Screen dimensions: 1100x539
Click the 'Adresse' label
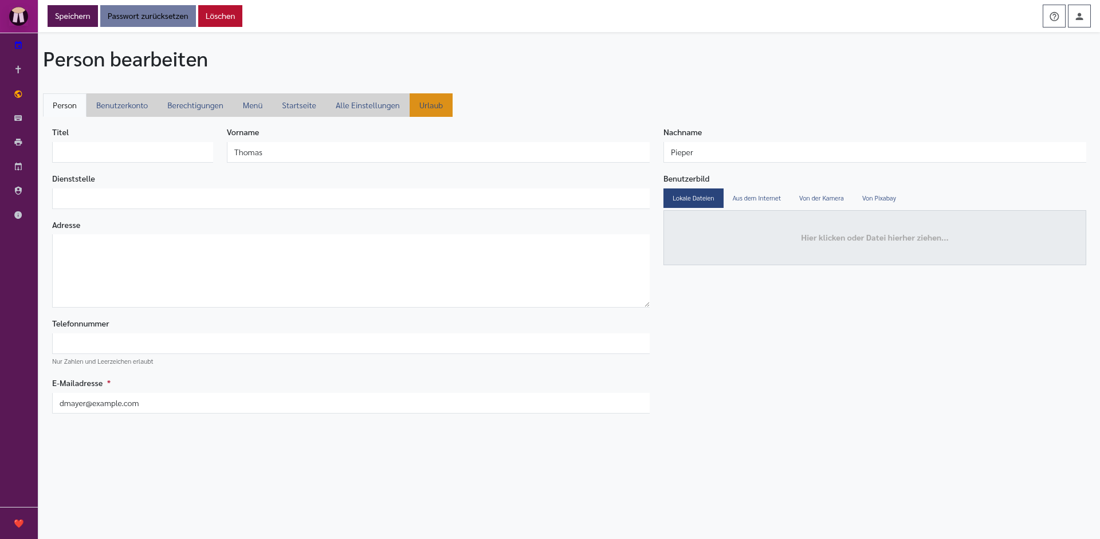point(66,225)
